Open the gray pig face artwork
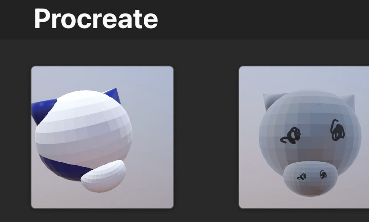This screenshot has width=369, height=222. point(304,137)
